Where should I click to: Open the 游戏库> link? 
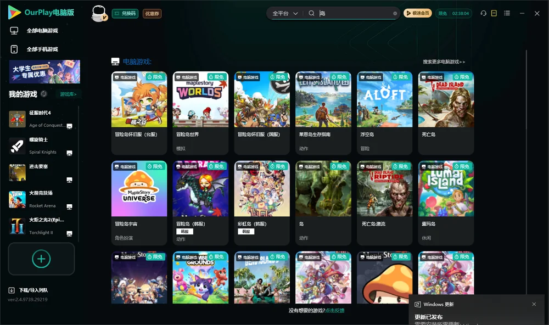point(68,94)
